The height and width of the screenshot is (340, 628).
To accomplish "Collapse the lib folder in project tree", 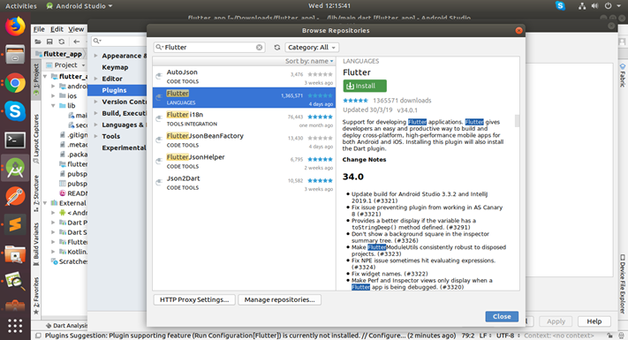I will pyautogui.click(x=53, y=106).
